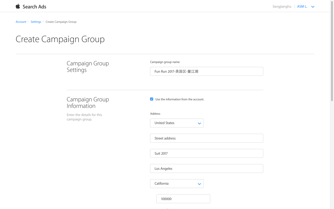334x209 pixels.
Task: Focus the Campaign group name field
Action: 206,71
